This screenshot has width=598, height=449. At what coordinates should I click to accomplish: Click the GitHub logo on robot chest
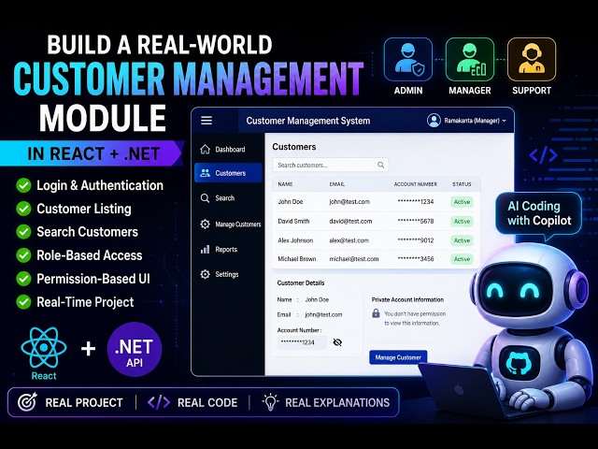click(x=520, y=362)
